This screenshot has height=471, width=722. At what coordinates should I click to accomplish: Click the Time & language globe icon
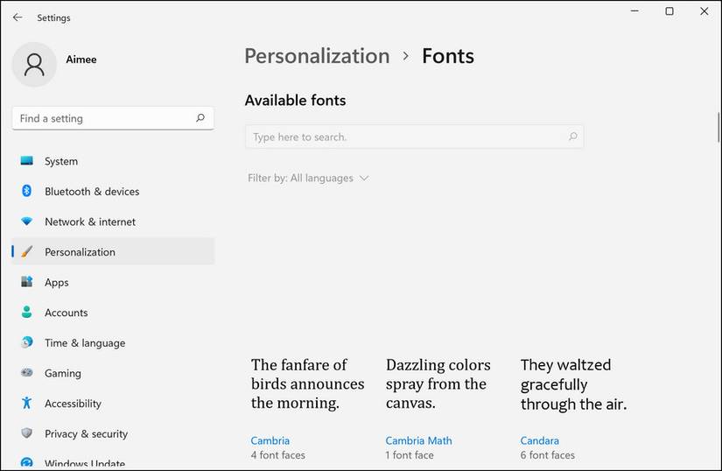coord(27,343)
